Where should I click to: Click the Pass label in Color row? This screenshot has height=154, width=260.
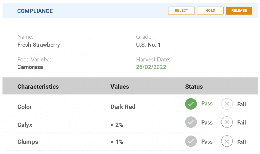[207, 104]
